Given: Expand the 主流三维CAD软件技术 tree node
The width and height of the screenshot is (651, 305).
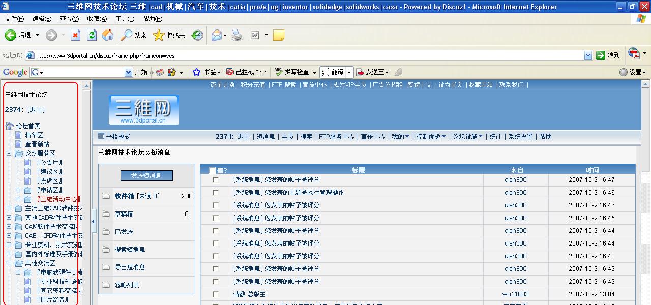Looking at the screenshot, I should coord(9,208).
